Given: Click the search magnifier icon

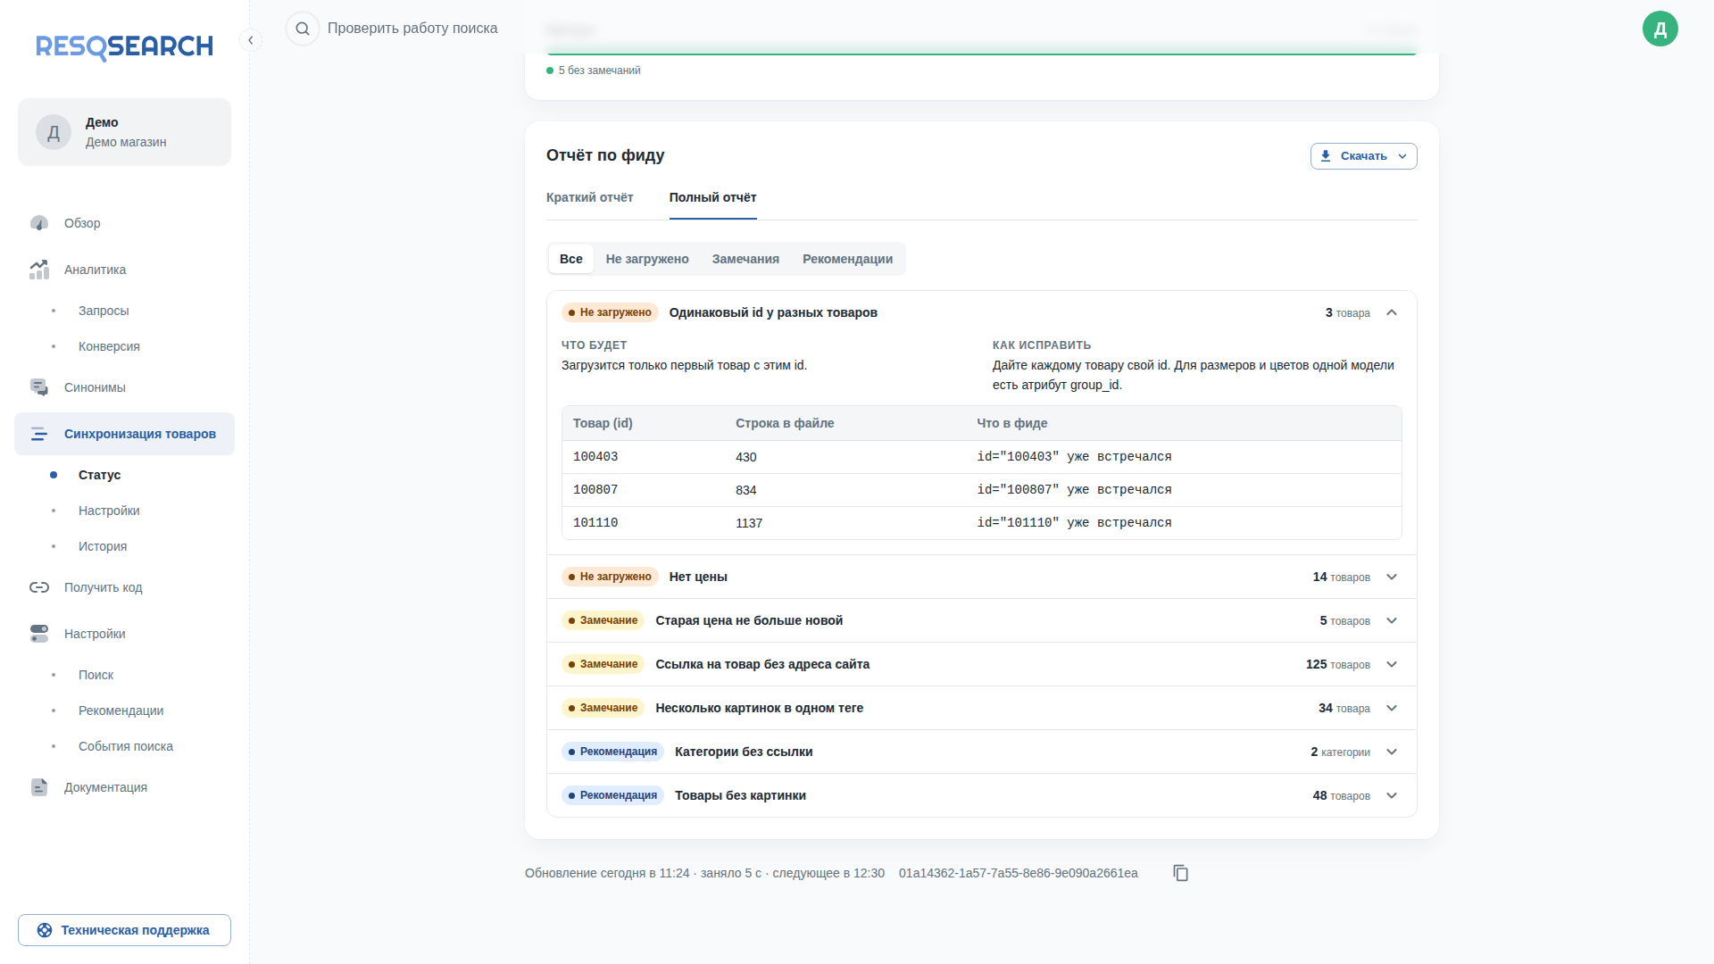Looking at the screenshot, I should point(303,29).
